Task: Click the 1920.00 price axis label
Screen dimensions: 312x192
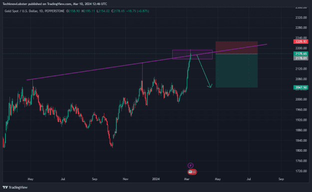Action: [301, 120]
